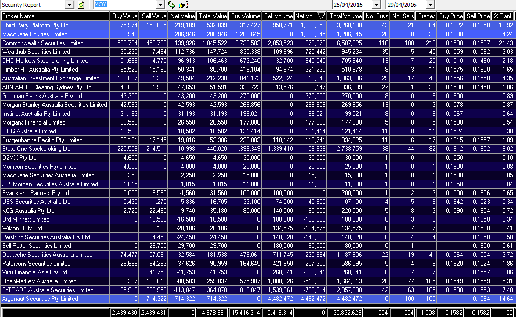
Task: Click the 4,878,861 total value summary cell
Action: click(212, 313)
